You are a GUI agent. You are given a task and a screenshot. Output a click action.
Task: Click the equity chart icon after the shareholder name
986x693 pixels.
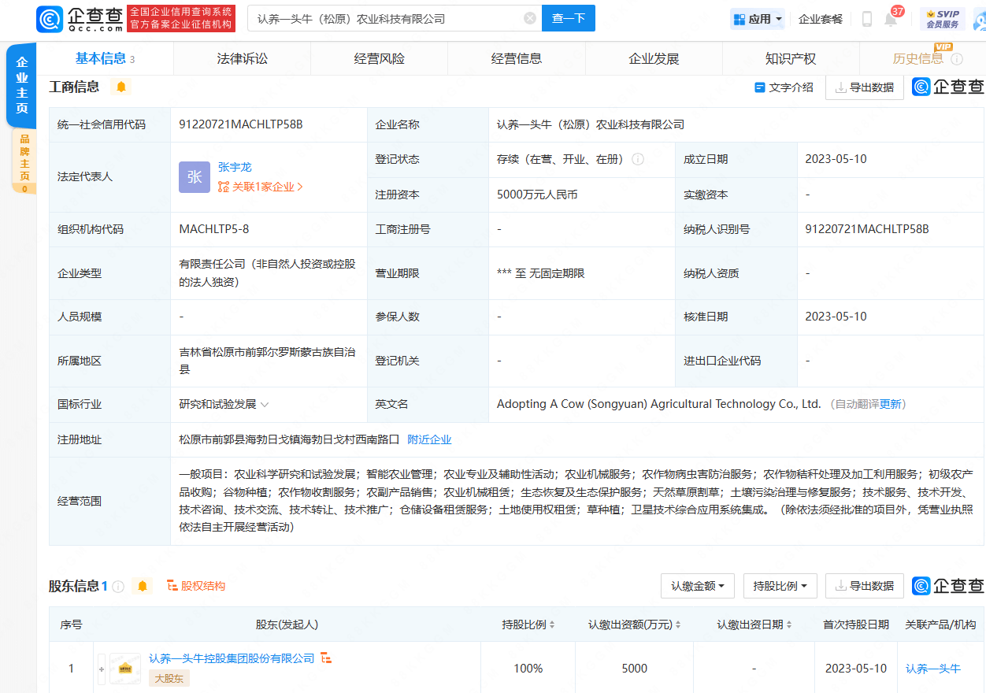pos(325,658)
